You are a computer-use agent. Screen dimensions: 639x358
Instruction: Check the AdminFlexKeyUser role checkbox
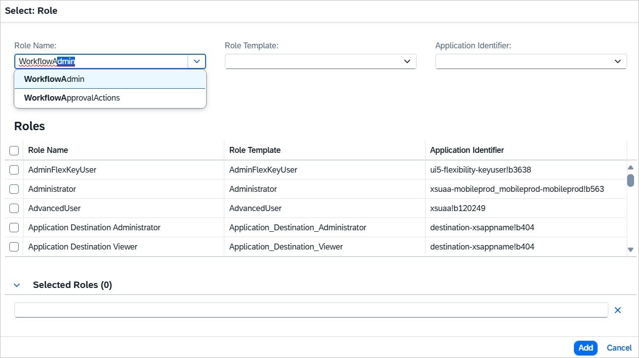pyautogui.click(x=14, y=170)
